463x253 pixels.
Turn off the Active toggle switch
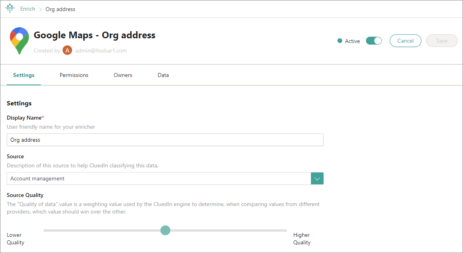[373, 41]
